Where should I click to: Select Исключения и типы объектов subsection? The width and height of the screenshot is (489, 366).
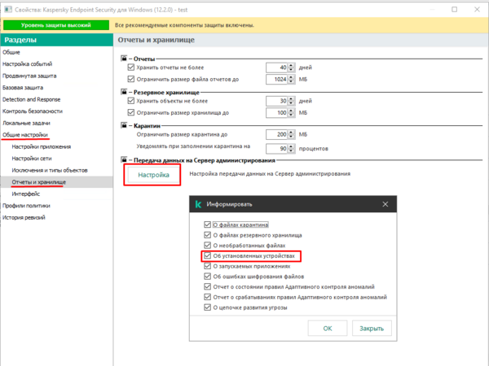click(50, 170)
